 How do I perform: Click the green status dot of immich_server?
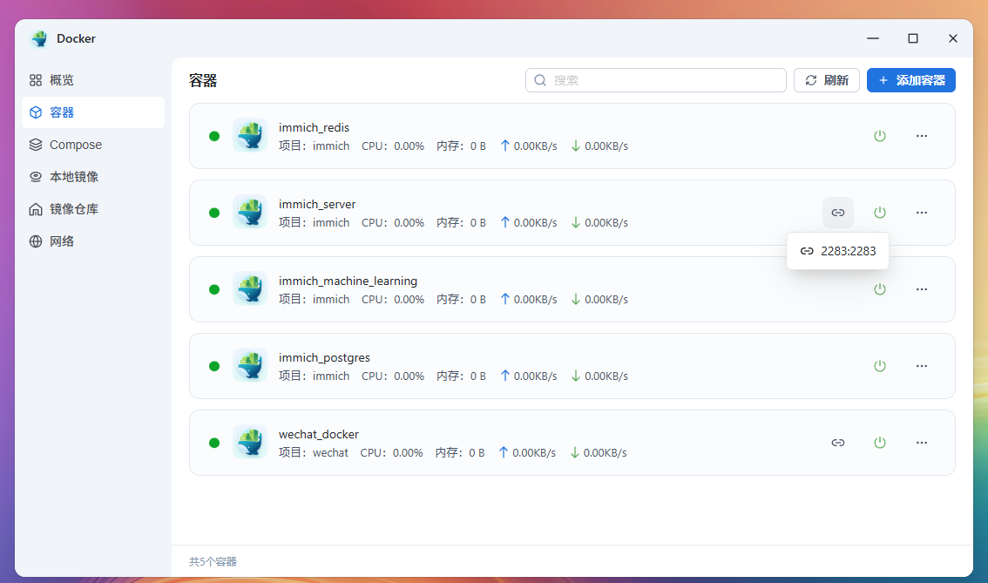[214, 213]
